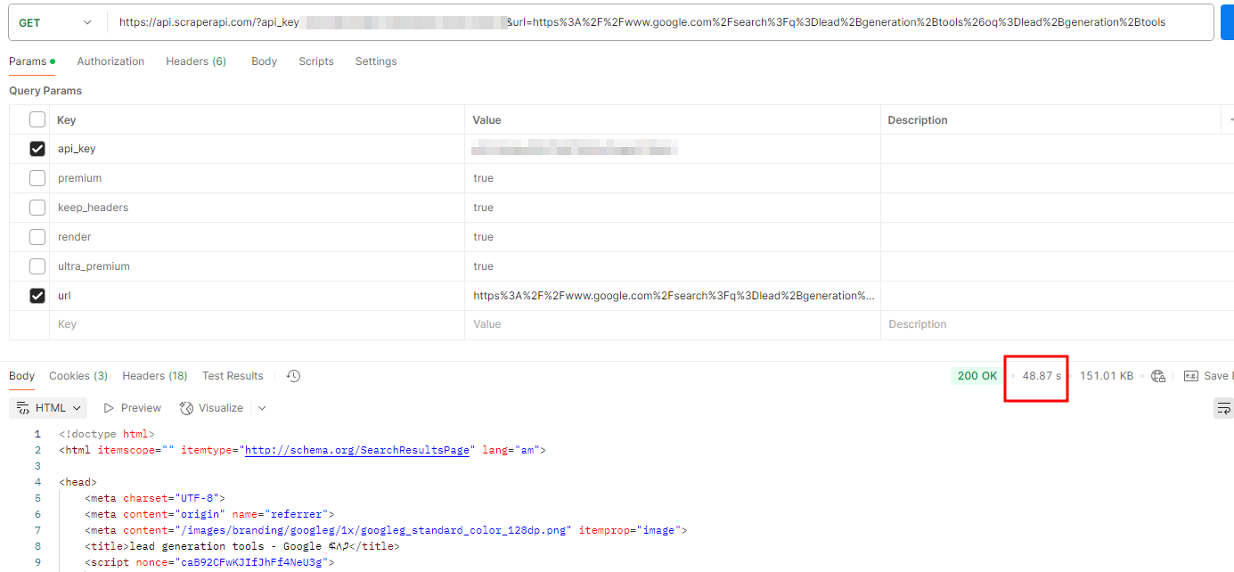Tick the ultra_premium parameter checkbox
The width and height of the screenshot is (1234, 572).
(x=37, y=266)
